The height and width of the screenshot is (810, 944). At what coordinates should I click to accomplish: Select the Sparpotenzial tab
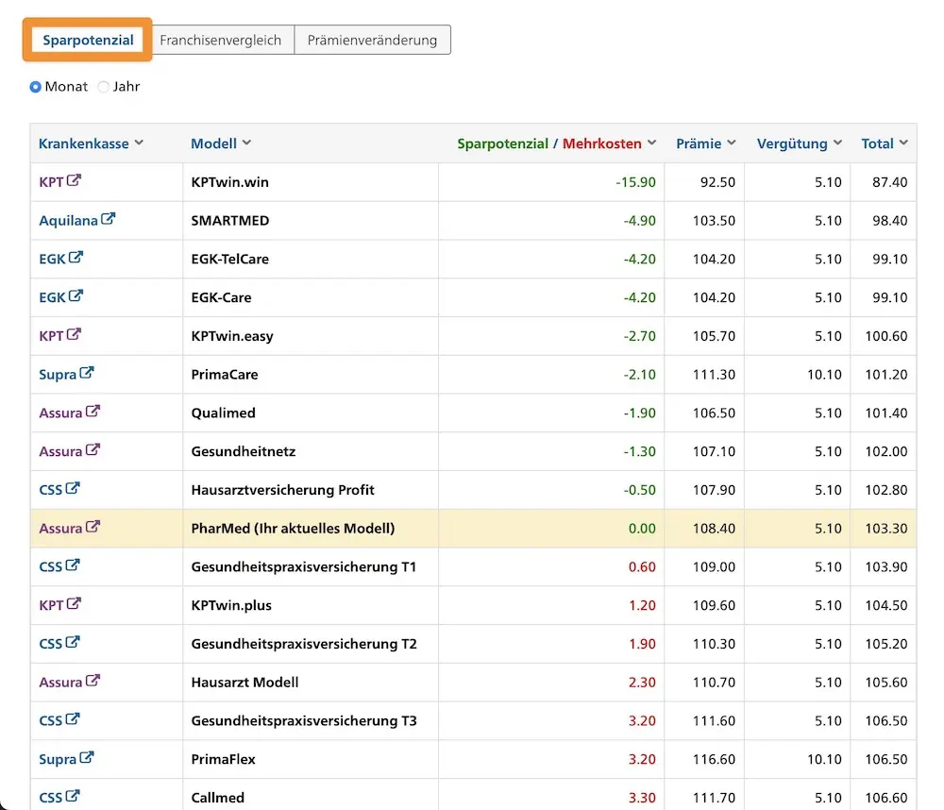coord(88,40)
